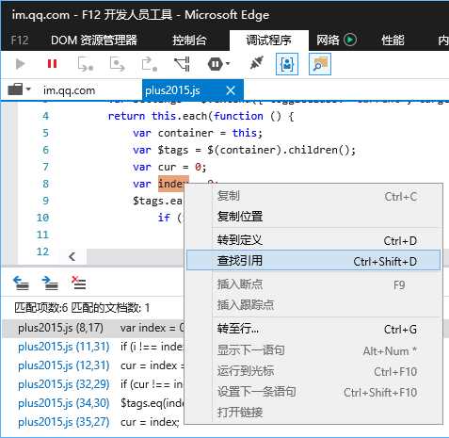Choose 设置下一条语句 from the context menu

point(313,392)
